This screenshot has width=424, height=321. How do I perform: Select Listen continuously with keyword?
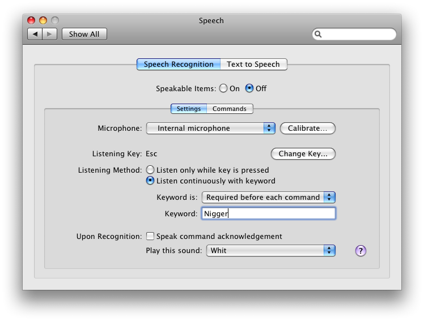[x=150, y=181]
